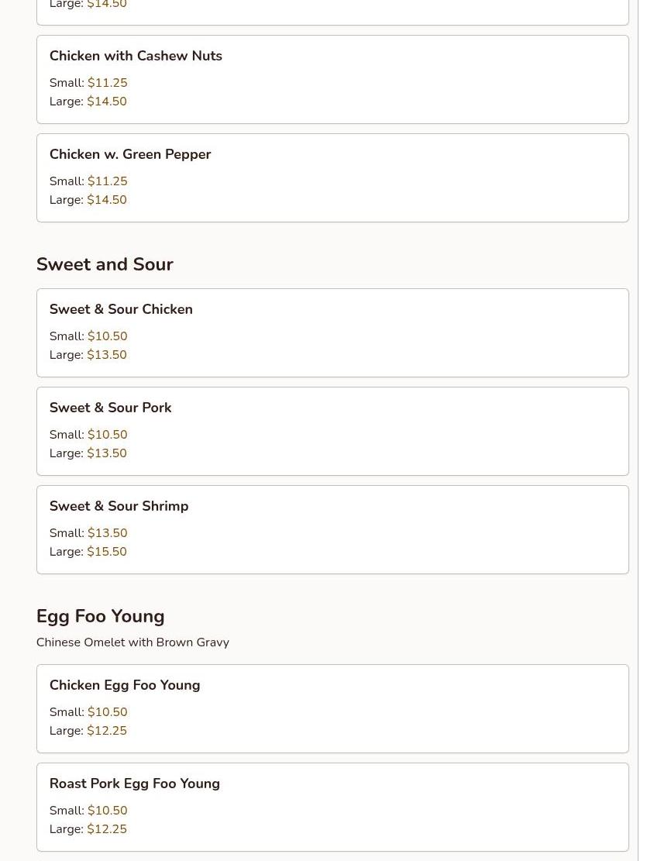
Task: Select the Roast Pork Egg Foo Young title
Action: click(x=135, y=784)
